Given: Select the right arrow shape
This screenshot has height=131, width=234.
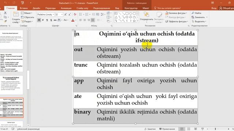Looking at the screenshot, I should 127,17.
